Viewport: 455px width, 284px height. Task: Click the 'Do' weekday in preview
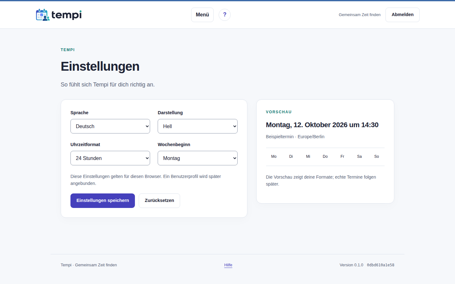click(x=325, y=157)
